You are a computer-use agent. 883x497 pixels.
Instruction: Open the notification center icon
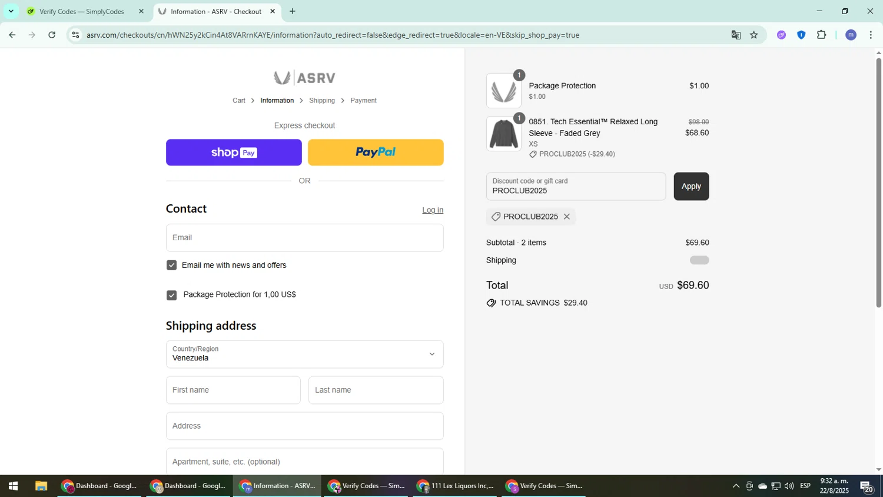867,486
